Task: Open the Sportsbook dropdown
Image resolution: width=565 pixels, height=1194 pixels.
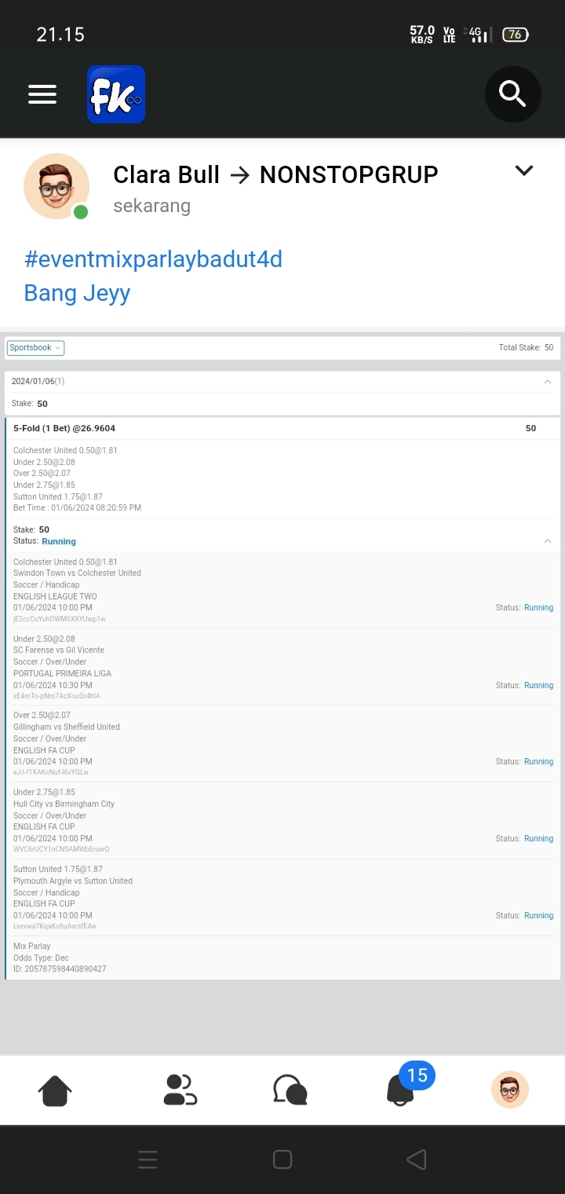Action: coord(35,348)
